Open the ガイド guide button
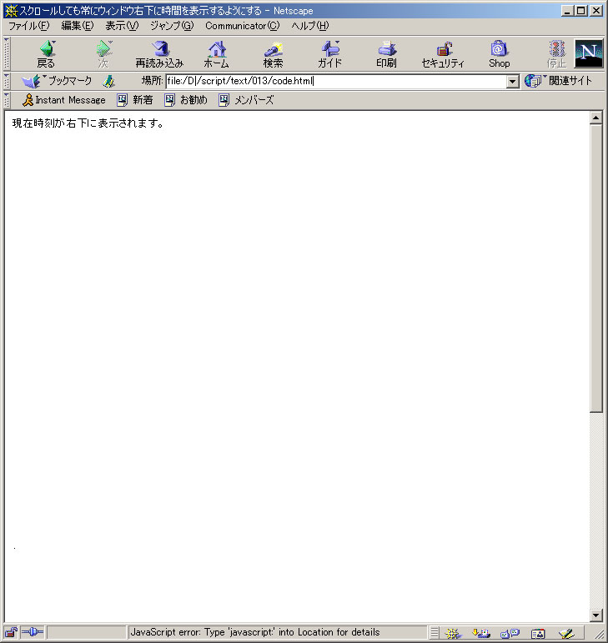608x643 pixels. [x=329, y=54]
